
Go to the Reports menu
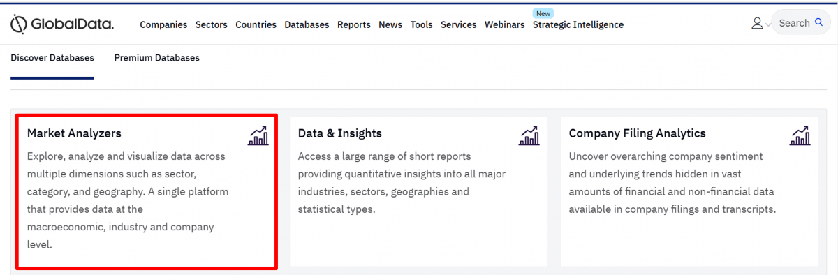[x=353, y=24]
